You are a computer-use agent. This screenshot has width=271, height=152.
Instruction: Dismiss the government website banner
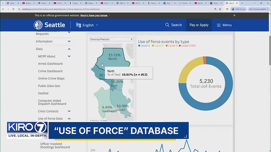tap(234, 15)
